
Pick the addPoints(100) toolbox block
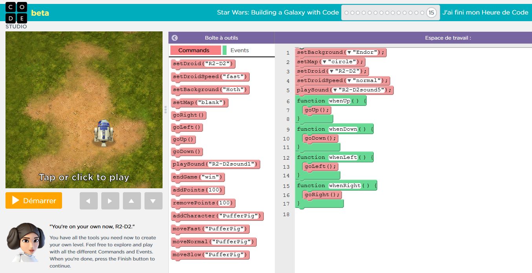(197, 190)
